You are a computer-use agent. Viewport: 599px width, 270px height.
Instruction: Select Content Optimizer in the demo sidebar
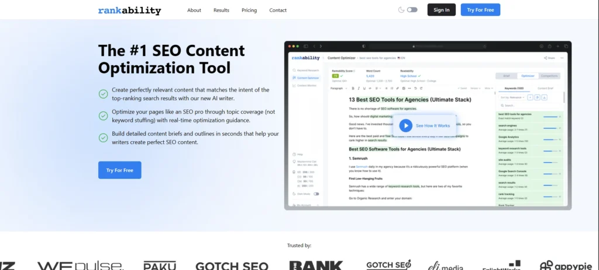[305, 78]
